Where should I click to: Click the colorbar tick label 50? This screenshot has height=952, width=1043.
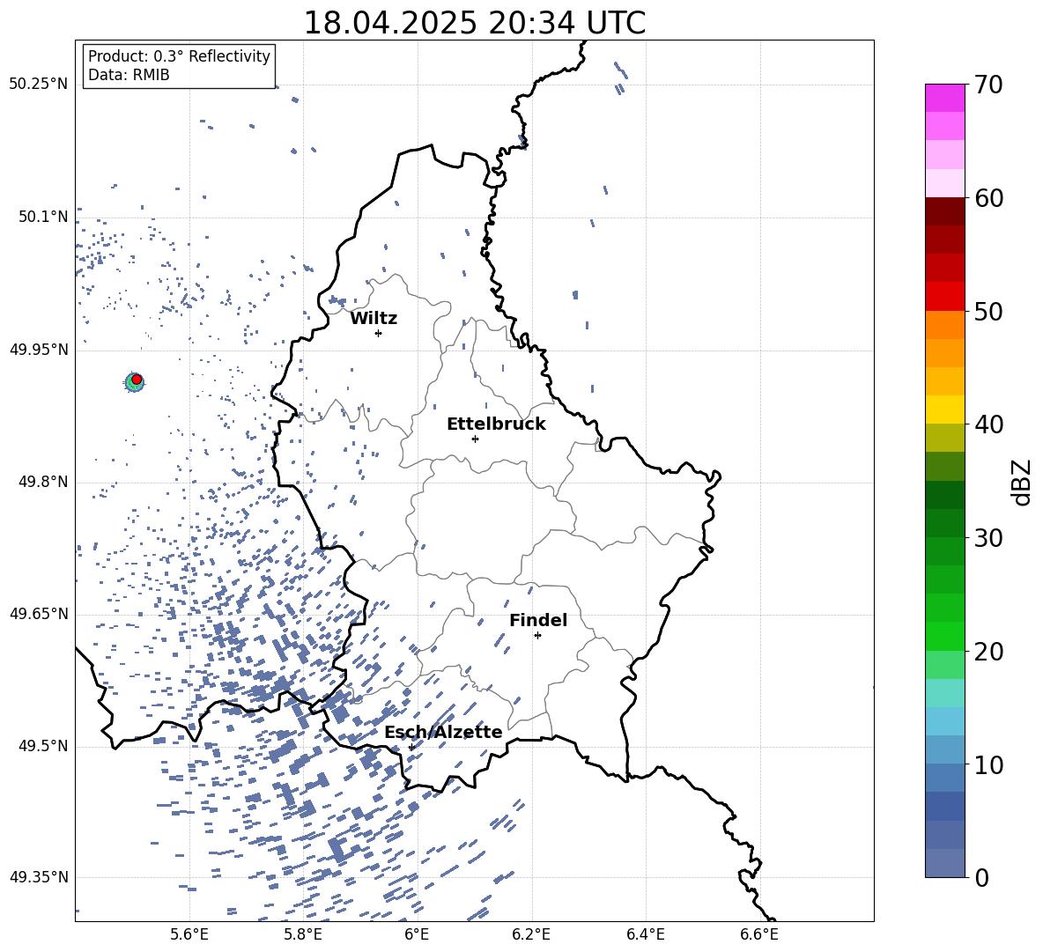[988, 311]
